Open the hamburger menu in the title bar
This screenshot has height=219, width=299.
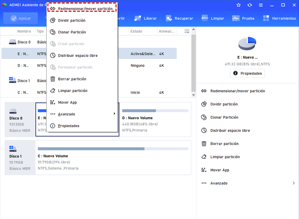(261, 5)
